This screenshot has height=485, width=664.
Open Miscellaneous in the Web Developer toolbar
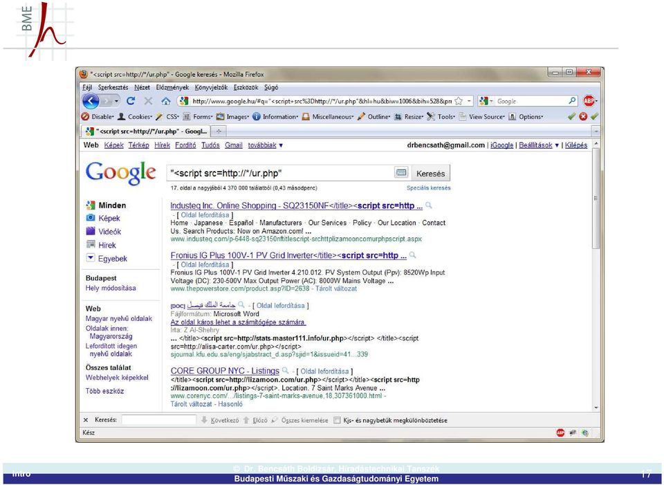point(328,116)
